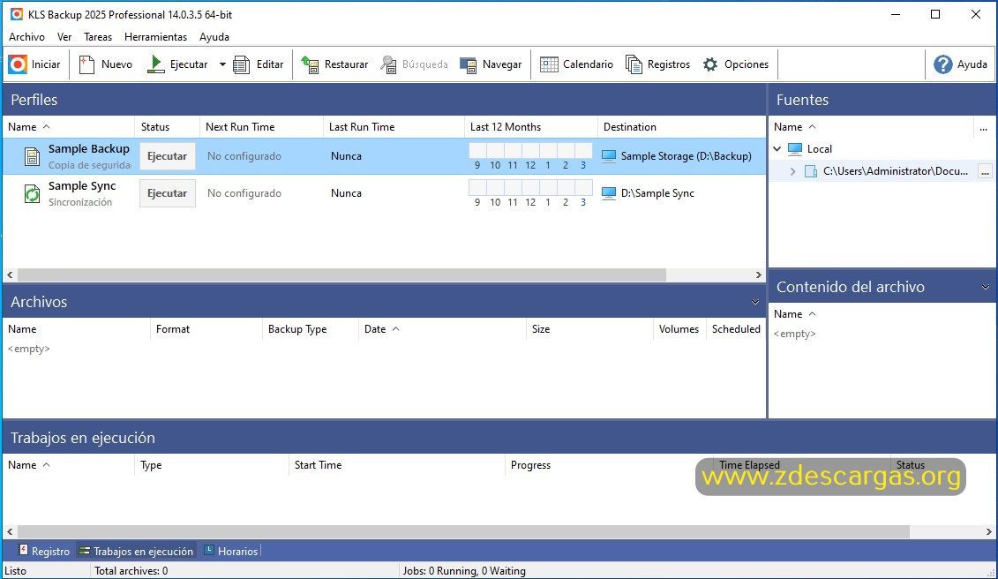The width and height of the screenshot is (998, 579).
Task: Click the Ejecutar toolbar button
Action: [x=177, y=64]
